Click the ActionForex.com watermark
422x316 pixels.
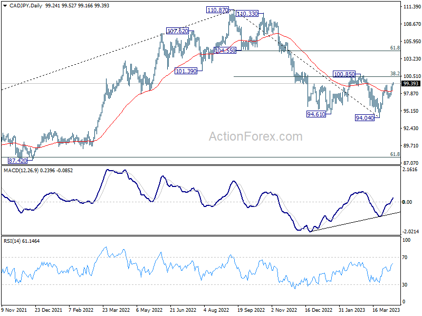point(255,137)
